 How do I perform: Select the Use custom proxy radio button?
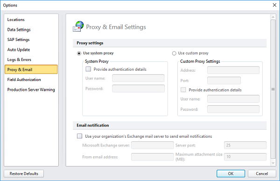point(174,53)
